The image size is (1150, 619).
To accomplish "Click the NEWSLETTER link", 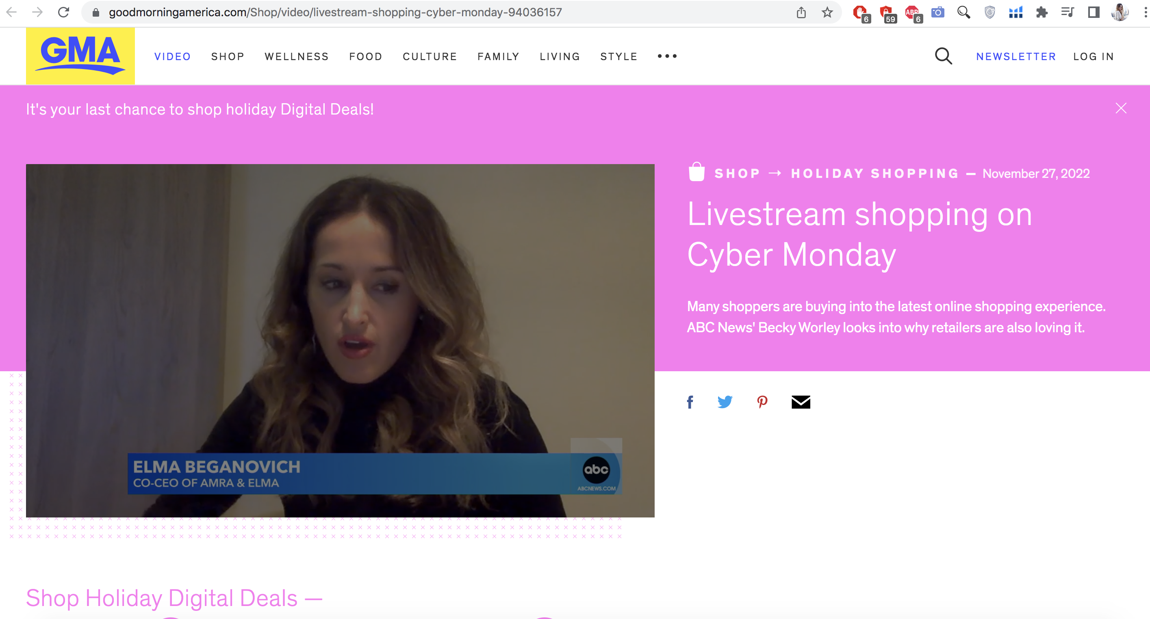I will 1016,57.
